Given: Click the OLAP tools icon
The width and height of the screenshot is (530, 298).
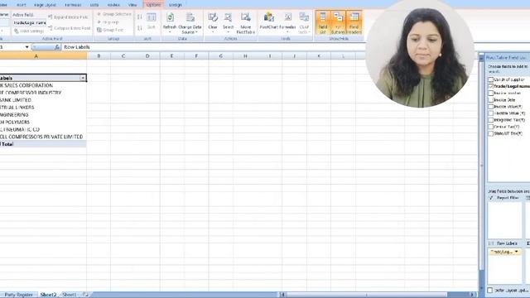Looking at the screenshot, I should [x=304, y=17].
